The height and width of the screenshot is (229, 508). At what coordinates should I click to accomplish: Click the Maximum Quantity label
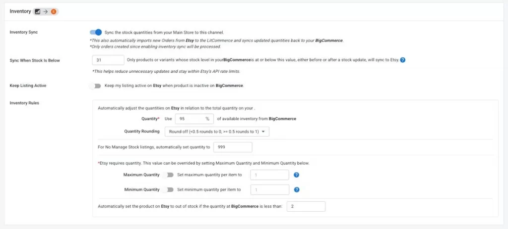[141, 175]
